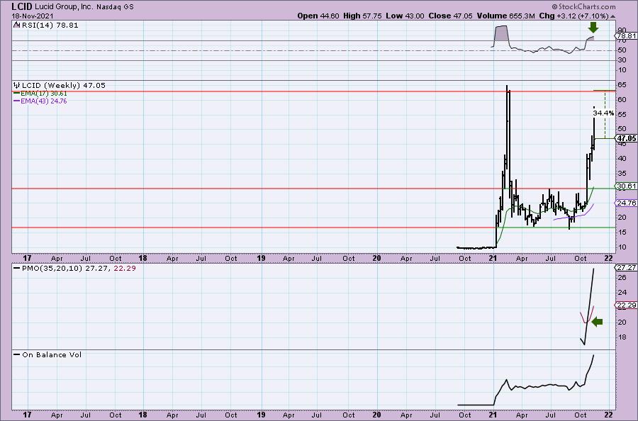Click the black line swatch before PMO label

[x=17, y=269]
